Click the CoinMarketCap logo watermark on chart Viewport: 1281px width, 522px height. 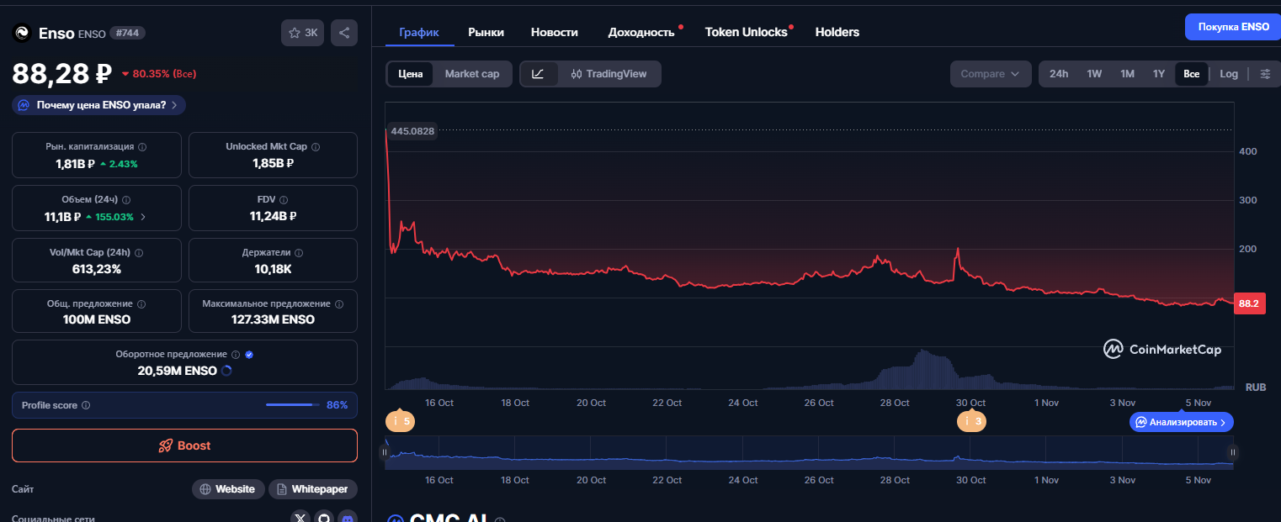point(1161,349)
